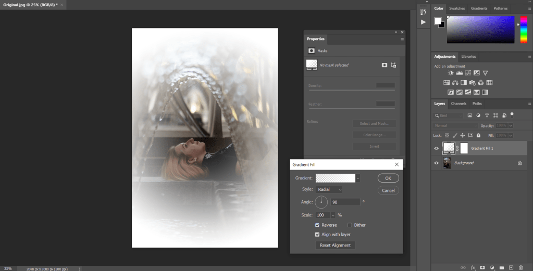Screen dimensions: 533x271
Task: Switch to the Channels tab
Action: [x=458, y=104]
